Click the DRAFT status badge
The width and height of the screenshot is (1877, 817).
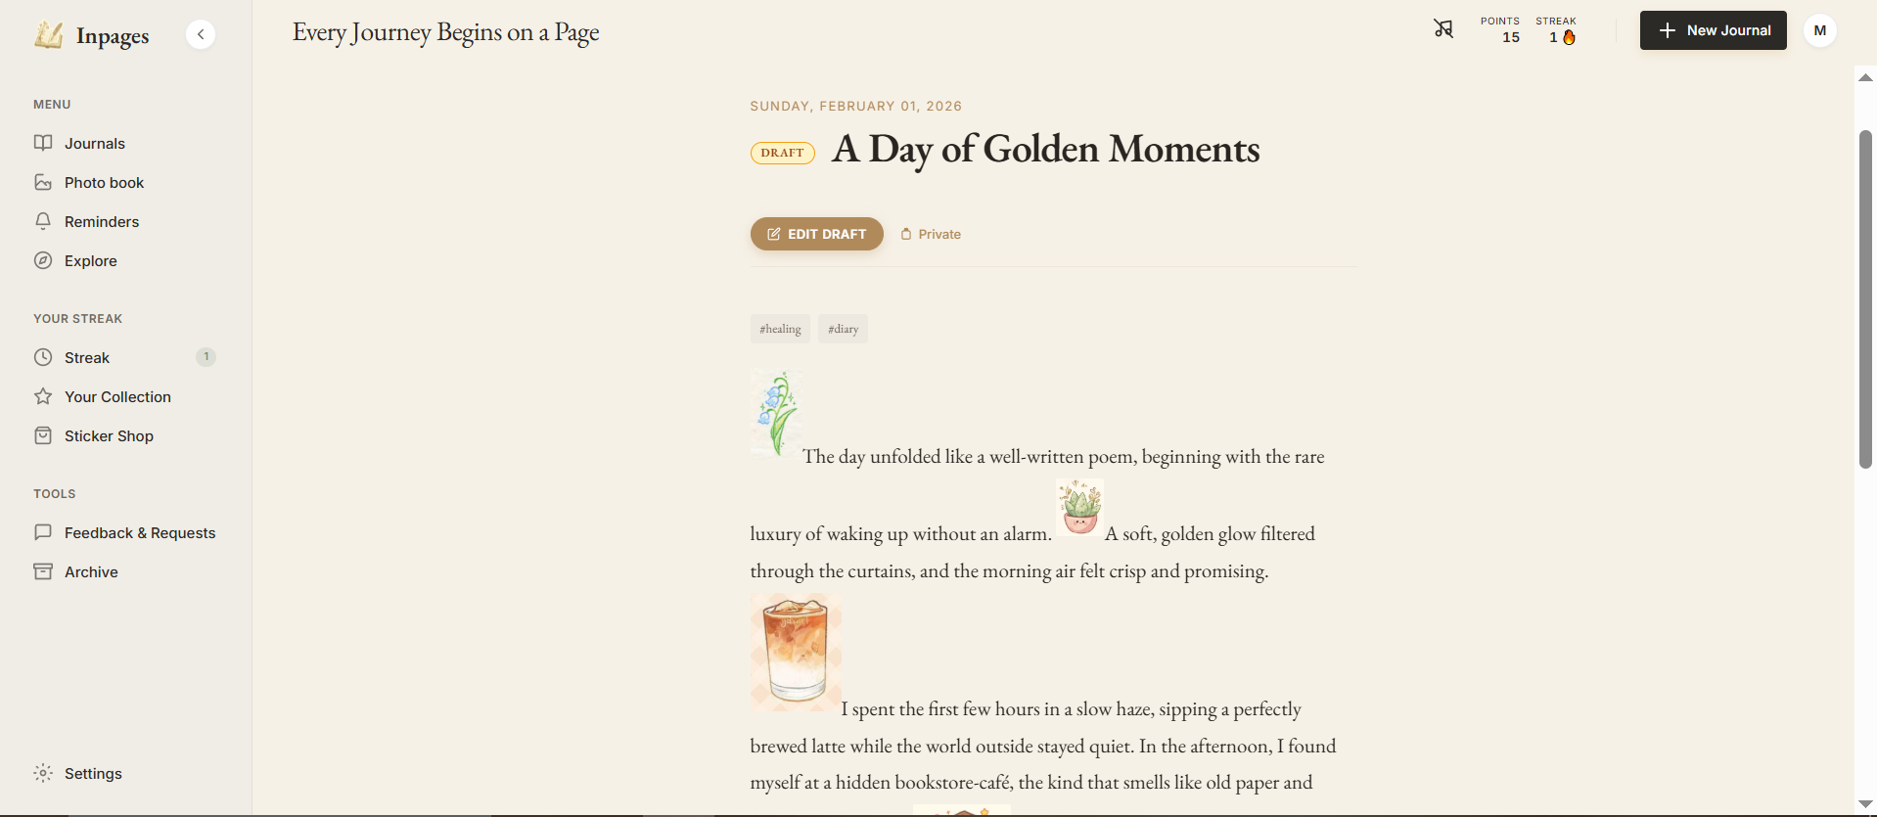[x=782, y=153]
